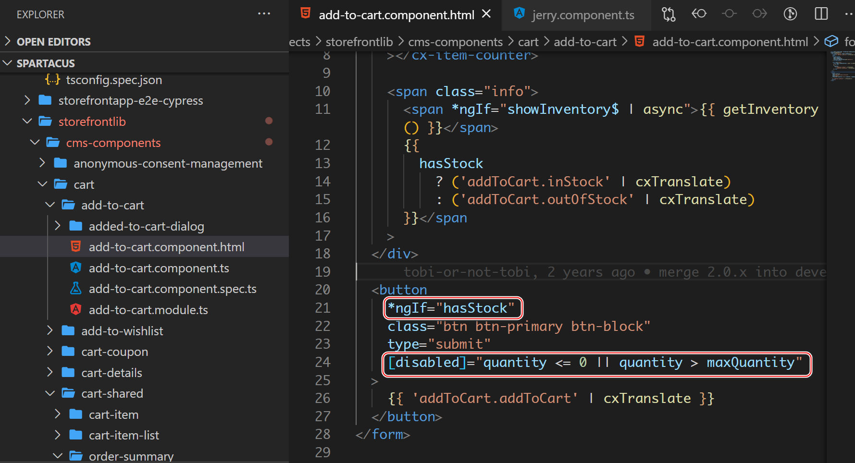Viewport: 855px width, 463px height.
Task: Open add-to-cart.component.ts file
Action: tap(159, 268)
